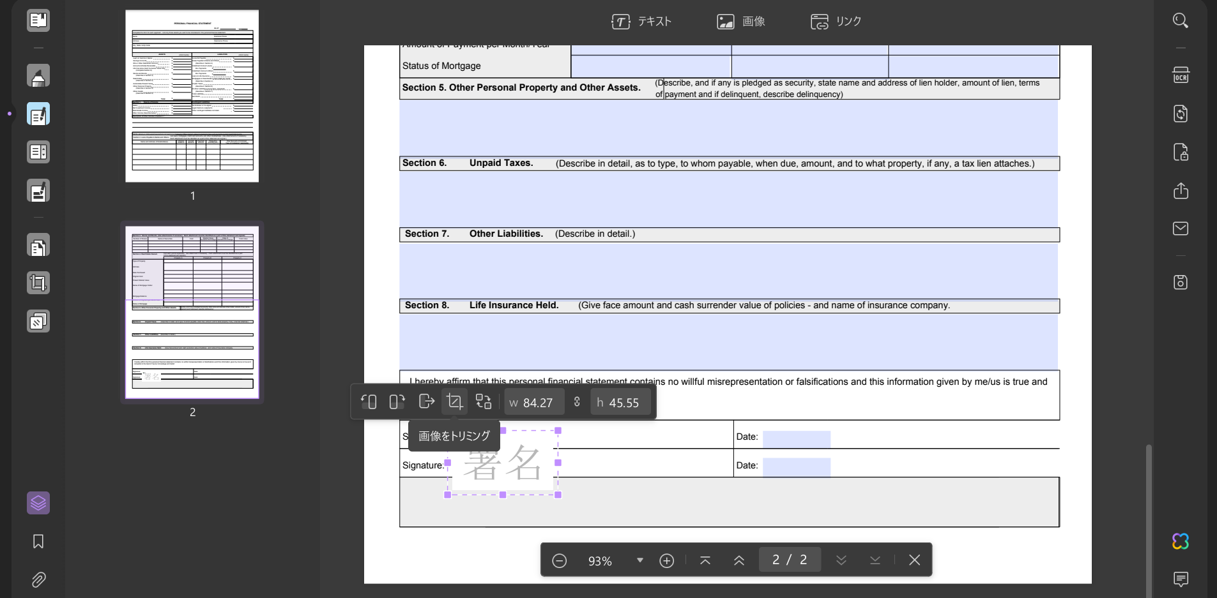Open the Search magnifier
Image resolution: width=1217 pixels, height=598 pixels.
1181,20
